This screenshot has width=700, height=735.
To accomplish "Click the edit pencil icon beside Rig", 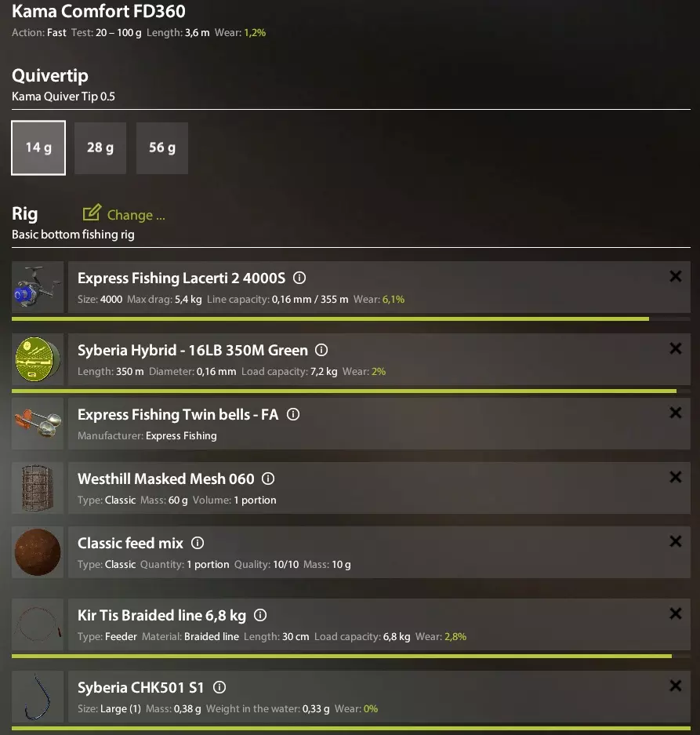I will [x=92, y=213].
